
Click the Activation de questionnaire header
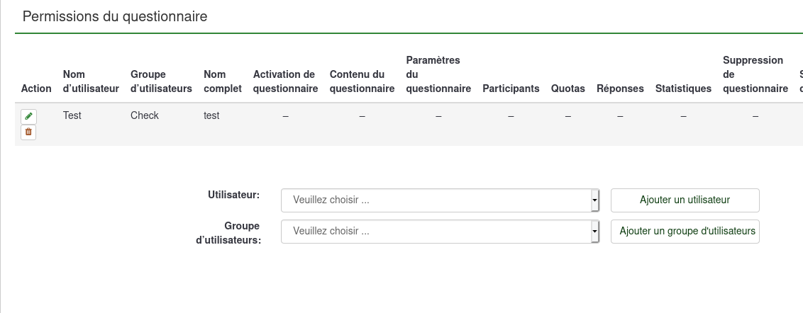[285, 81]
